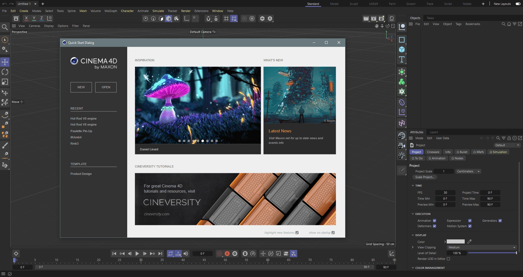Click the green cloner MoGraph icon
Viewport: 523px width, 277px height.
[x=402, y=82]
